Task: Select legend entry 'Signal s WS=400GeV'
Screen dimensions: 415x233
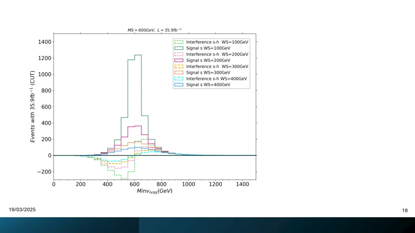Action: coord(202,85)
